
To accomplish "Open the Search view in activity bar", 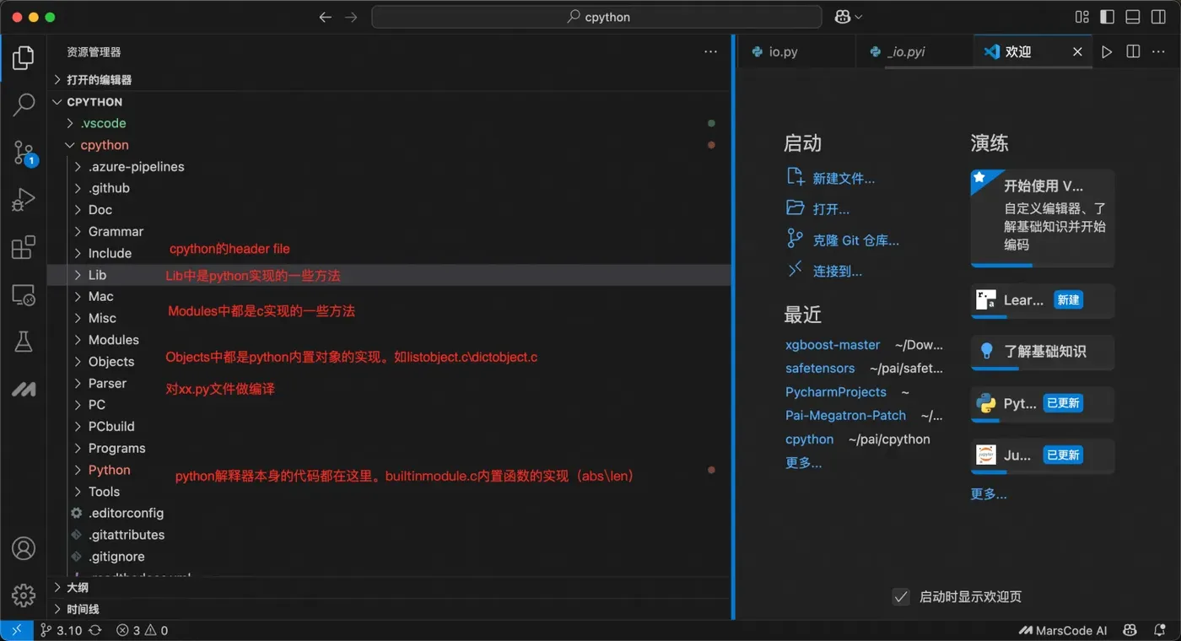I will 24,105.
